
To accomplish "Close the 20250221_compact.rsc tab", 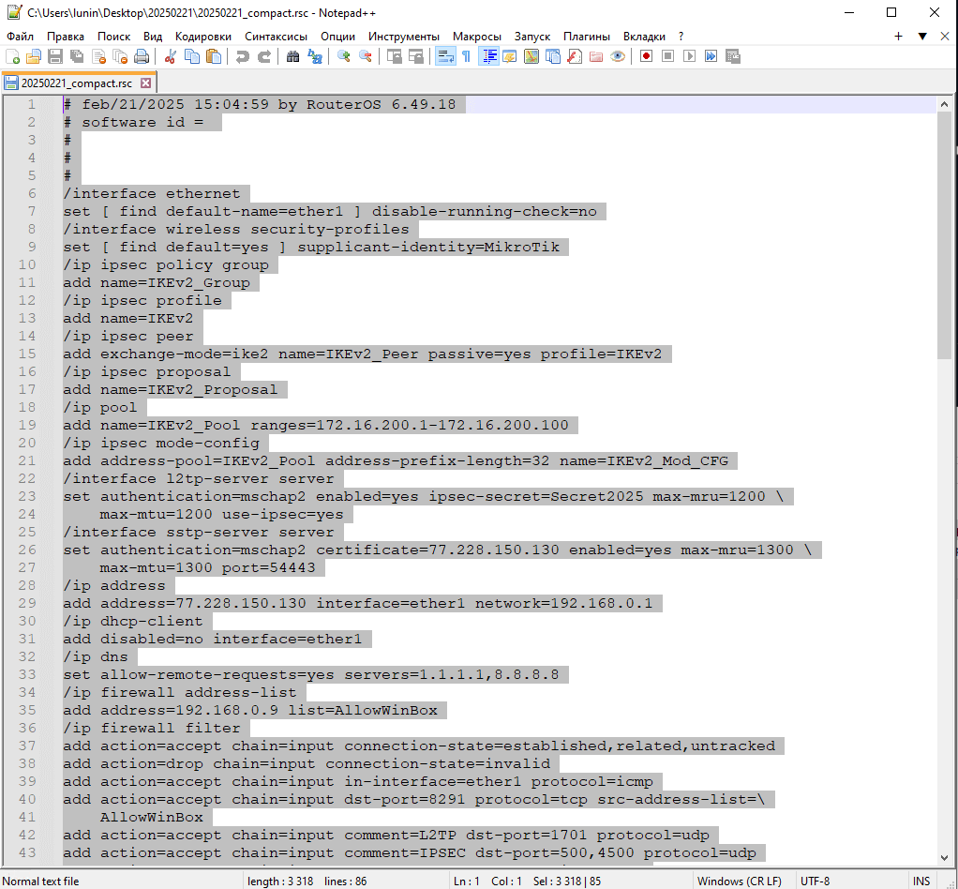I will (x=145, y=83).
